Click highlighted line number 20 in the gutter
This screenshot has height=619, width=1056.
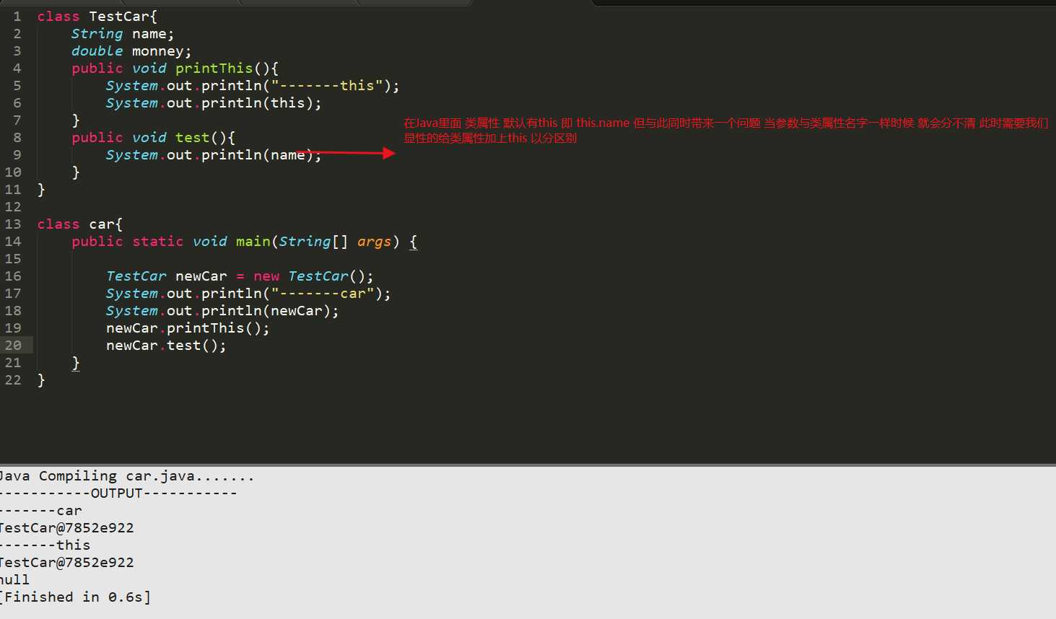click(13, 346)
